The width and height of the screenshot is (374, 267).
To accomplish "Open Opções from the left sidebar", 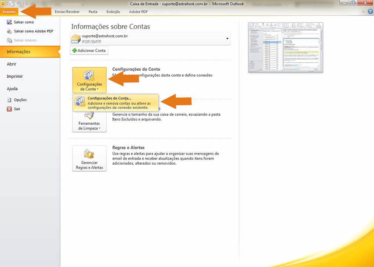I will point(20,100).
